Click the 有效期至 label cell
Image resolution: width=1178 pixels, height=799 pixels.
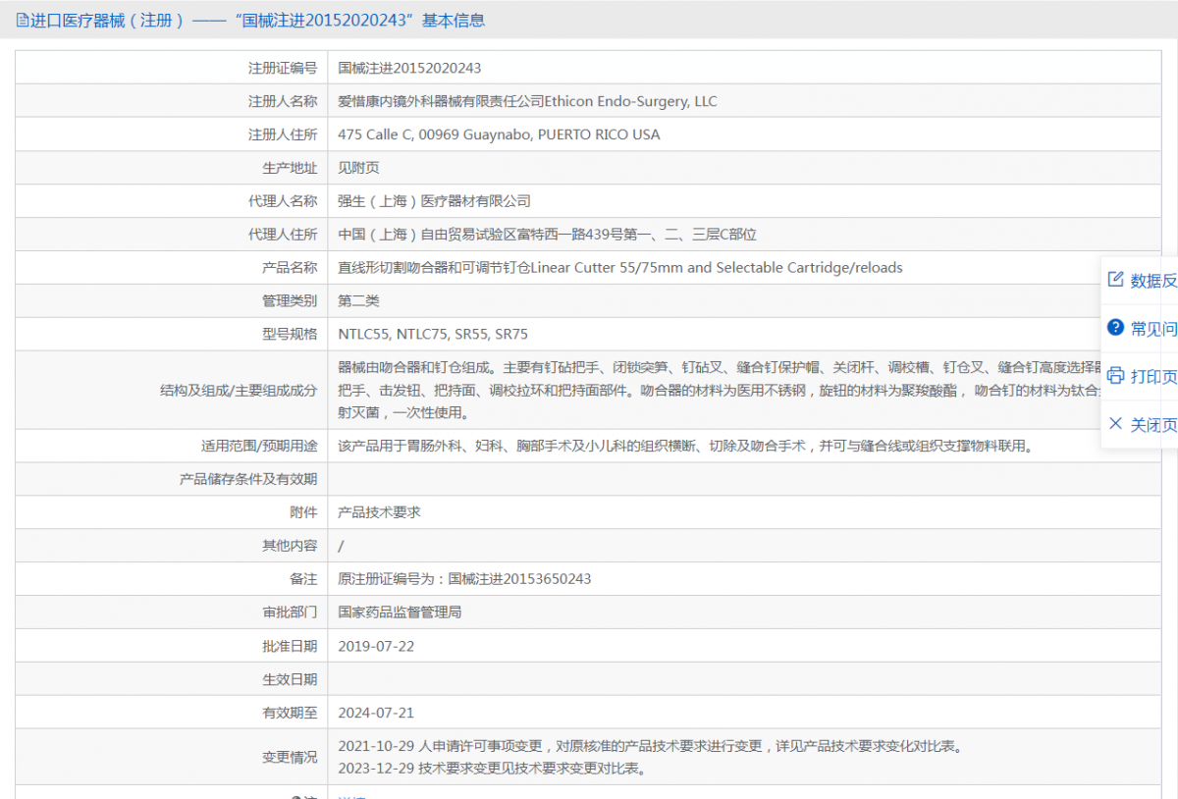[x=172, y=714]
